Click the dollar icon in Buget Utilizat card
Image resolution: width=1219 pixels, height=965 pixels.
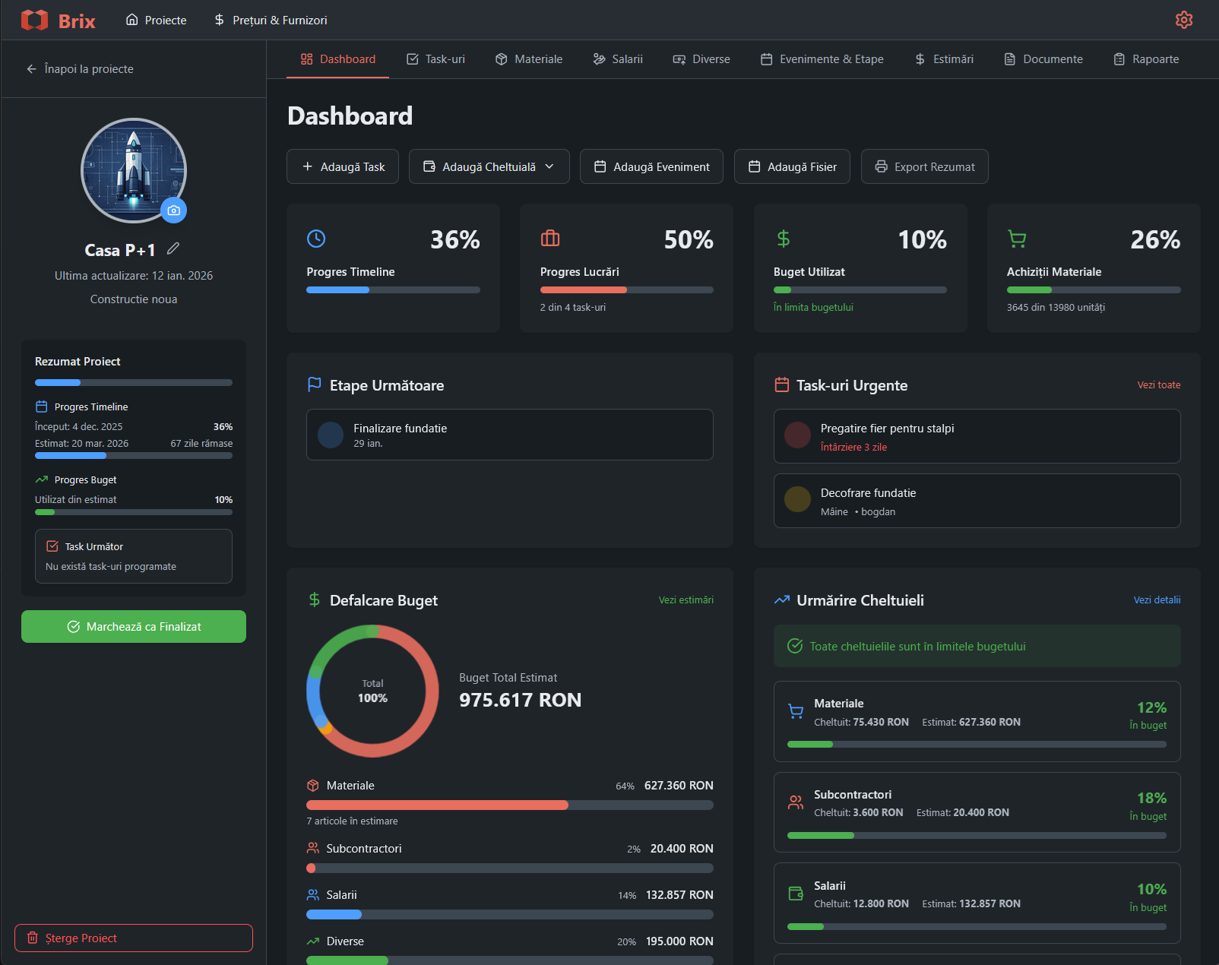[784, 239]
